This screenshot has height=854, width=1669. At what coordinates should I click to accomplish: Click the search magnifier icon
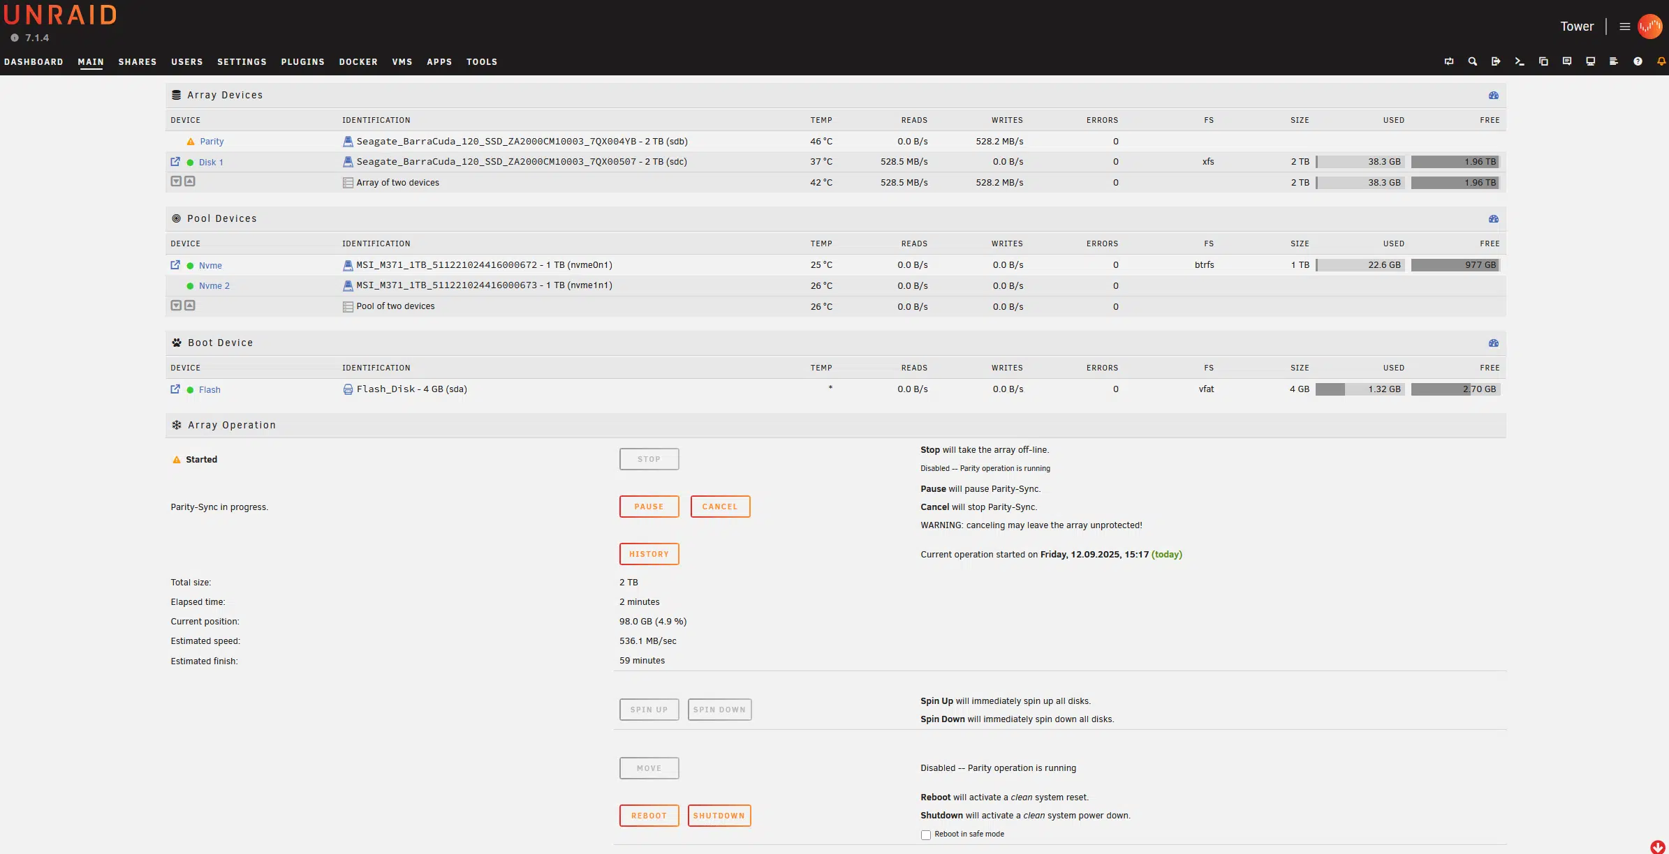[x=1472, y=62]
